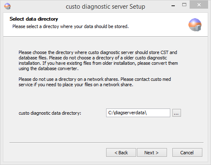Cancel the custo diagnostic server setup

pos(187,153)
